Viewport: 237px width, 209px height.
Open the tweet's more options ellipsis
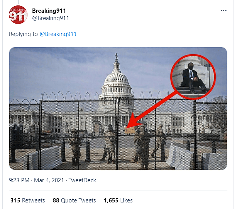(x=223, y=11)
